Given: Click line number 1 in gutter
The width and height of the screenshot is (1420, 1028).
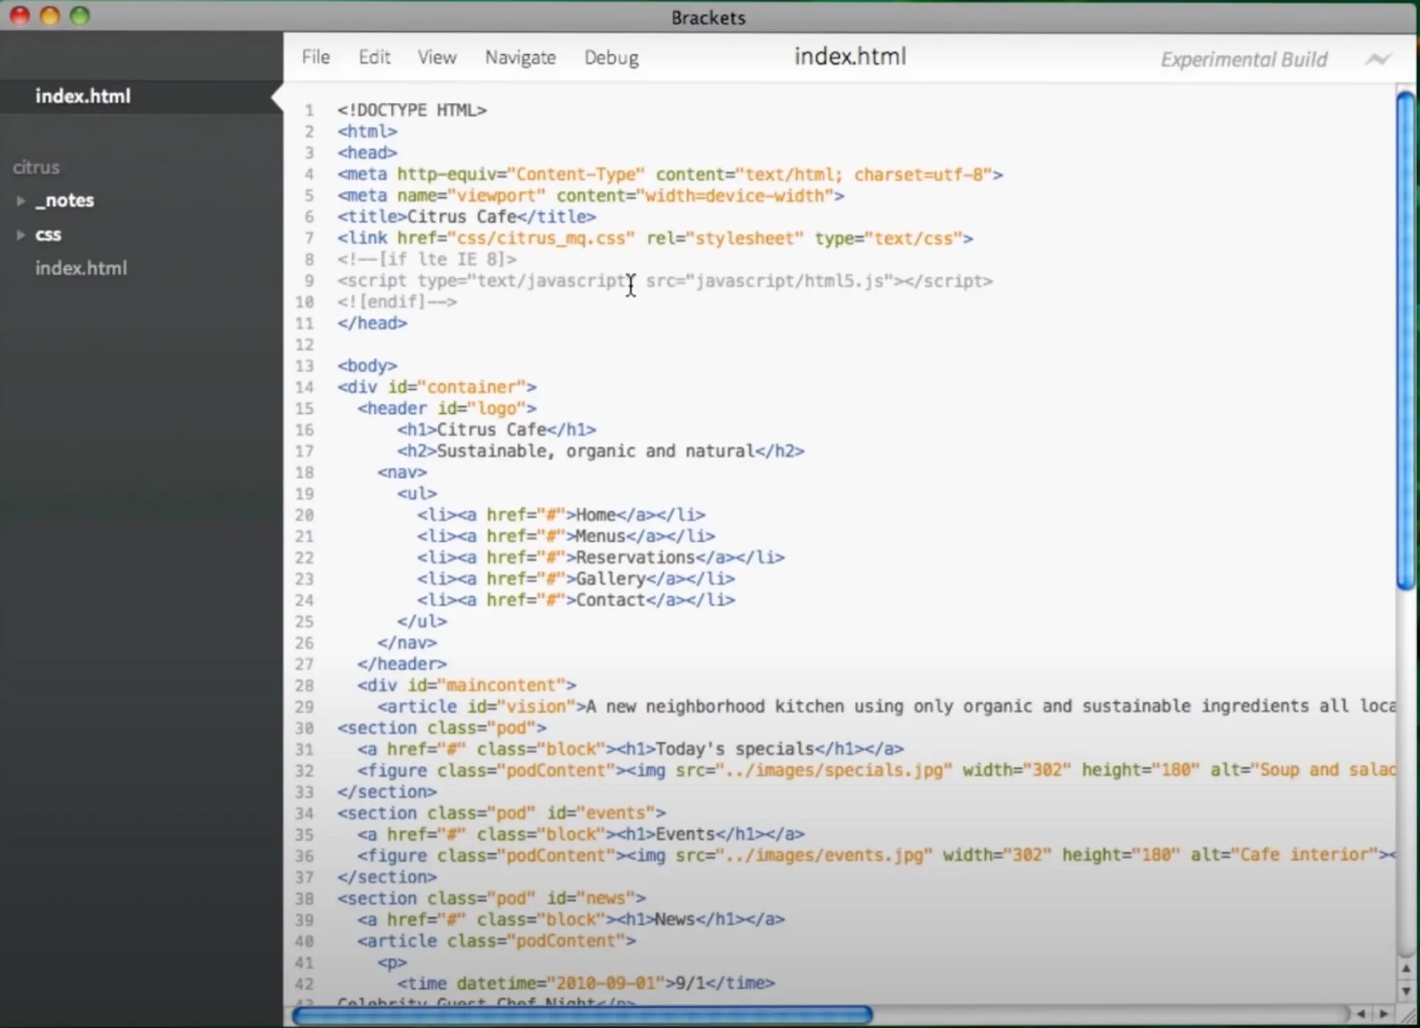Looking at the screenshot, I should pos(309,111).
